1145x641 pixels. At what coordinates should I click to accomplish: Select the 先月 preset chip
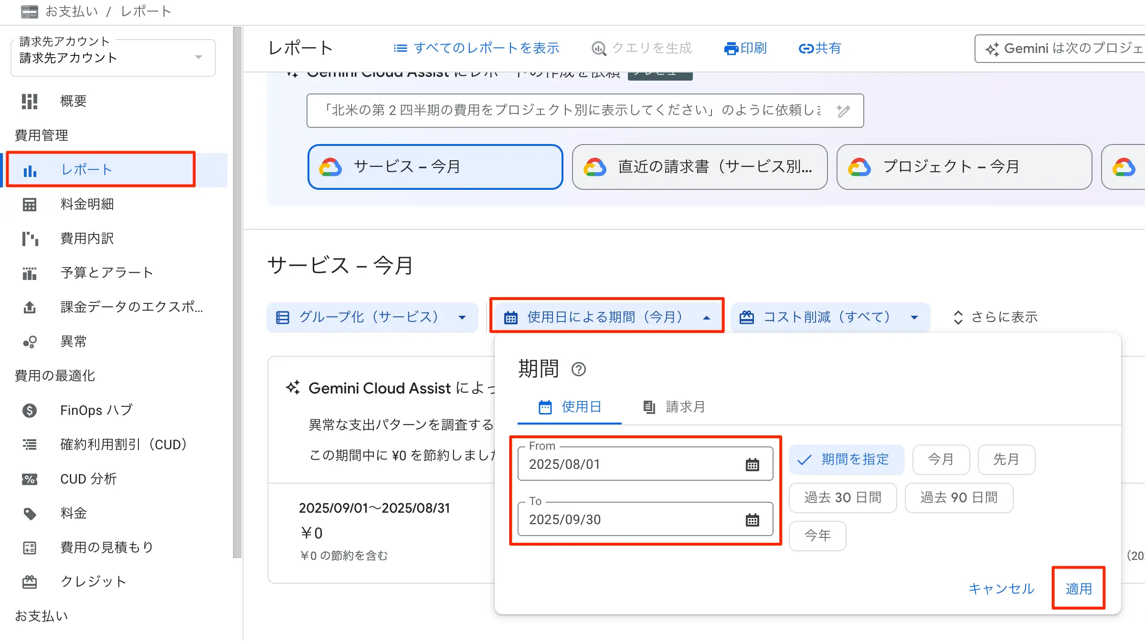point(1006,459)
